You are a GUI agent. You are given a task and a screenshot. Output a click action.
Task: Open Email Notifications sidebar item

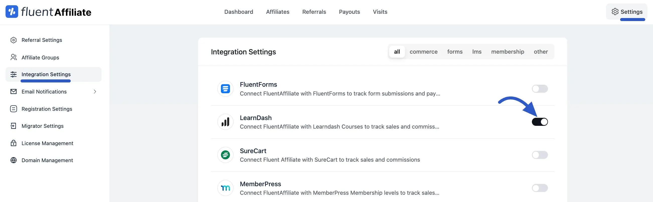point(53,91)
